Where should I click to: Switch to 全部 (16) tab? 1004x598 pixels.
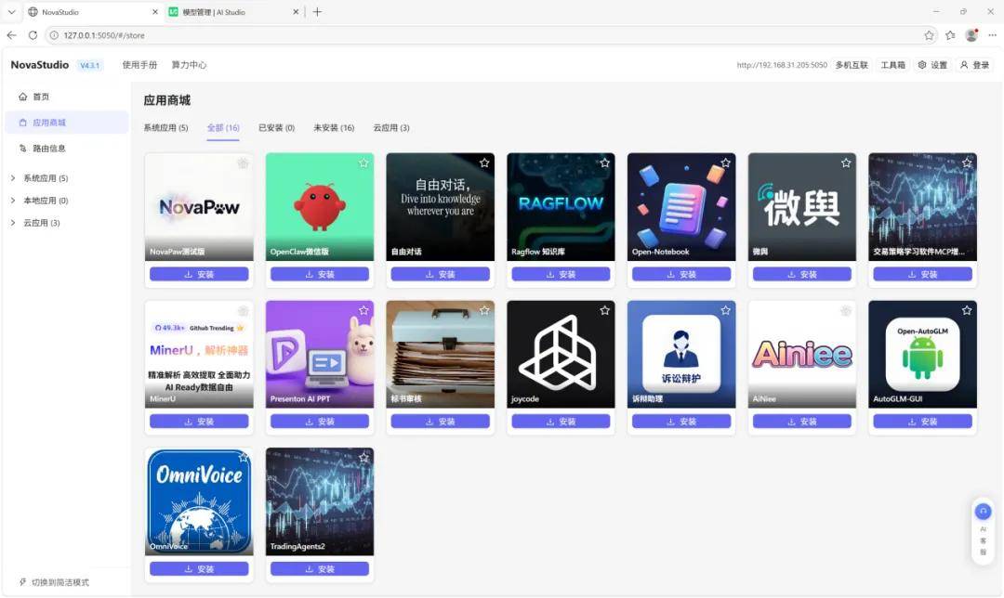[223, 128]
